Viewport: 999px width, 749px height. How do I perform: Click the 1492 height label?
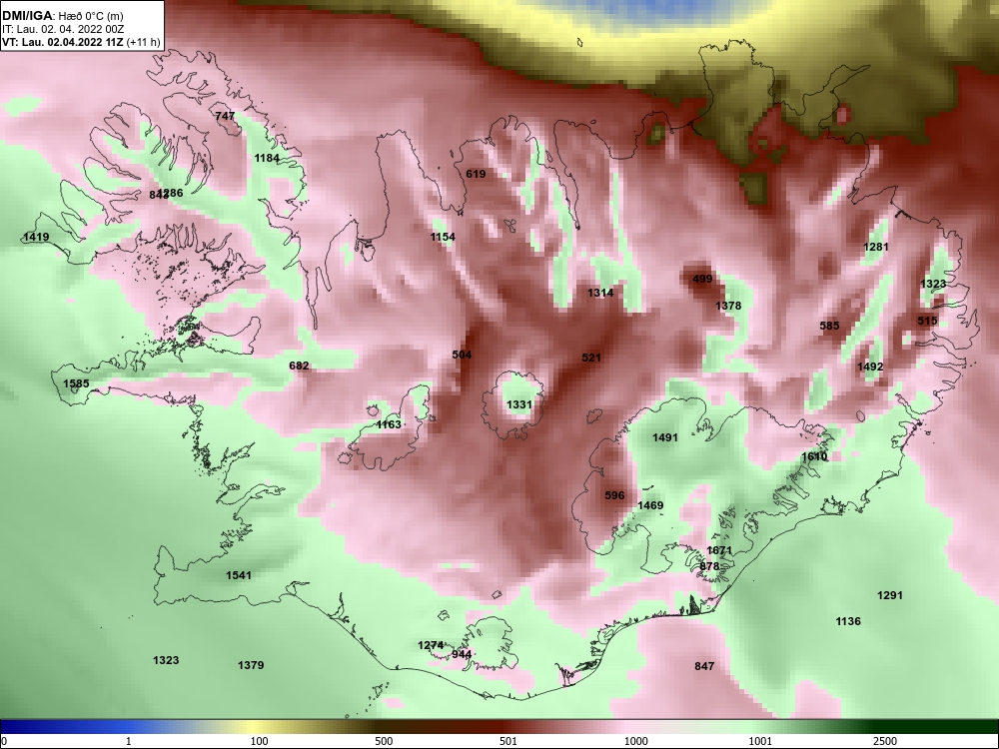pyautogui.click(x=870, y=367)
